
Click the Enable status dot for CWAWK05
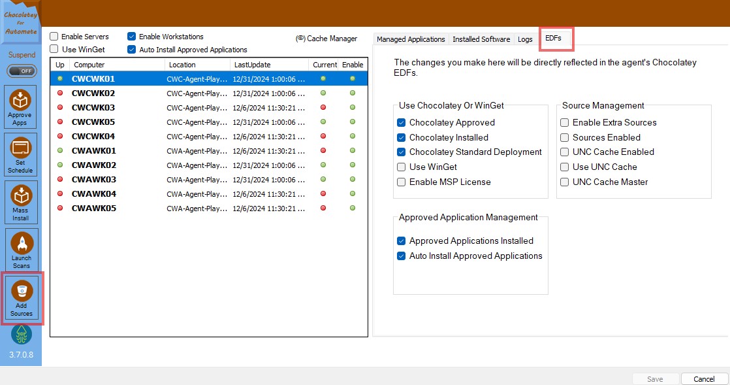(x=353, y=209)
